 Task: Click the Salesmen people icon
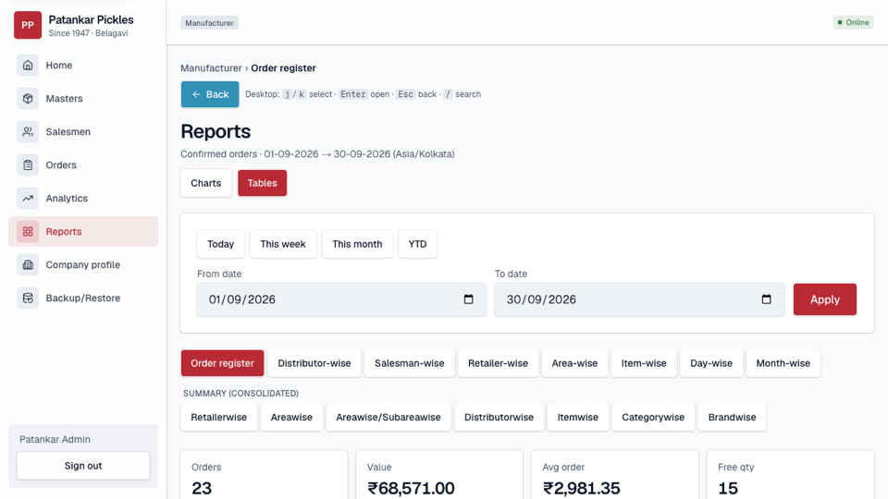(28, 132)
